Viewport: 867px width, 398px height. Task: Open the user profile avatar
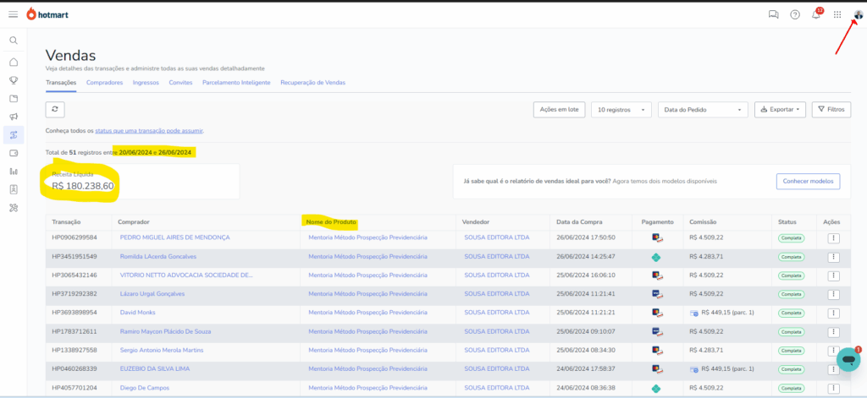point(859,15)
